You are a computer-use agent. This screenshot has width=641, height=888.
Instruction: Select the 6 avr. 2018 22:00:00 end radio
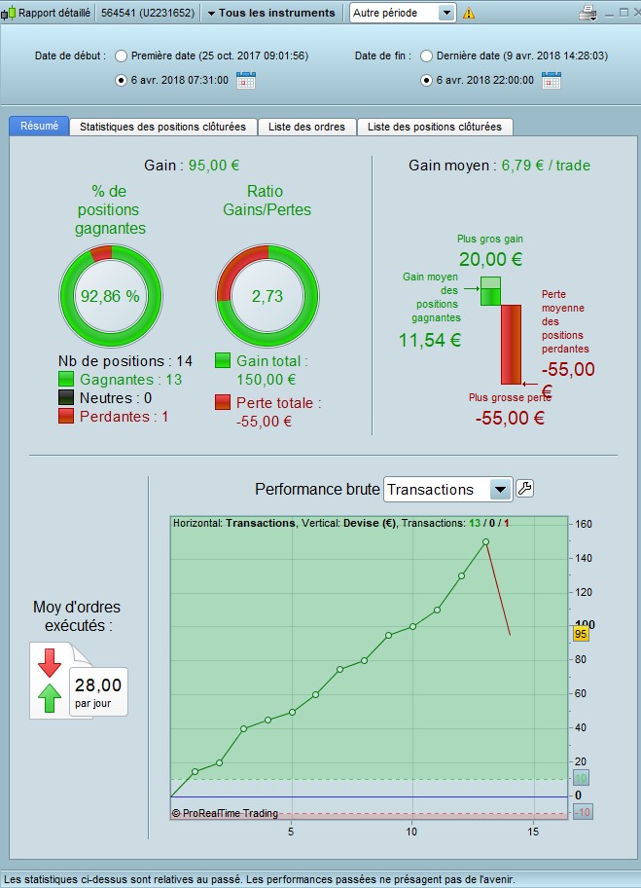tap(426, 81)
